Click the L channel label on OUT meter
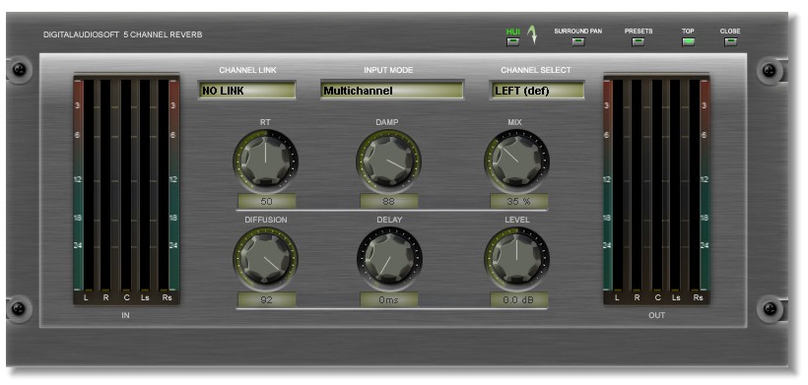 coord(617,297)
